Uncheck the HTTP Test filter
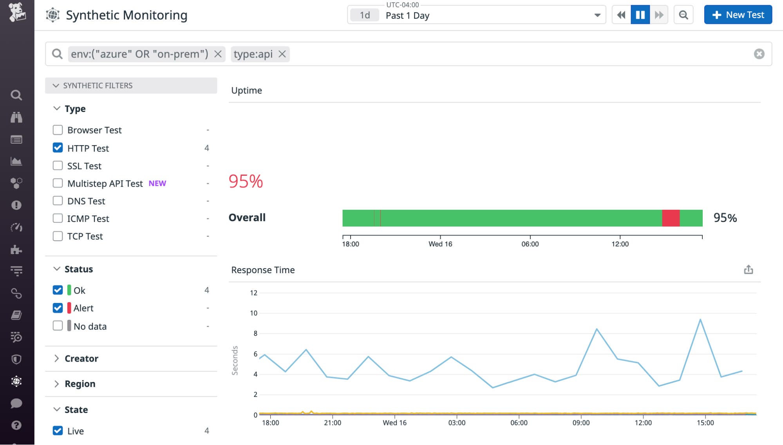 coord(58,148)
